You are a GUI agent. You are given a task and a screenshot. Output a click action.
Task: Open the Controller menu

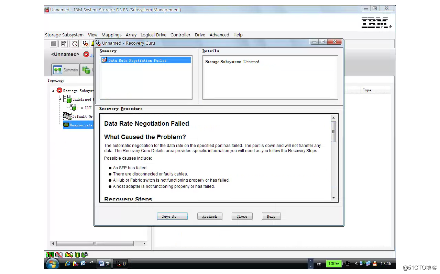(180, 35)
